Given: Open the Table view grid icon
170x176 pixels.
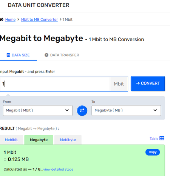Looking at the screenshot, I should point(162,138).
